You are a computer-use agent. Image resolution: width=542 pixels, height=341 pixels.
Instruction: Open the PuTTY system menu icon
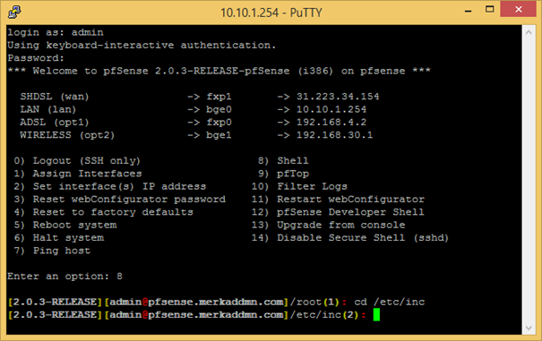click(14, 13)
